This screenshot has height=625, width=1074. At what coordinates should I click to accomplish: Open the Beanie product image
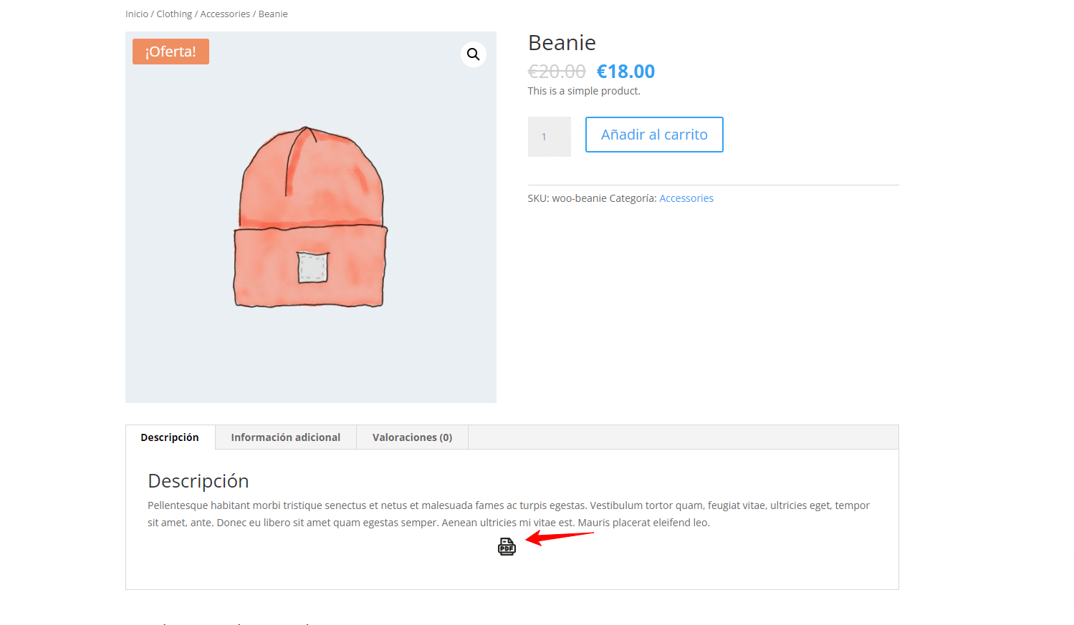[x=311, y=217]
